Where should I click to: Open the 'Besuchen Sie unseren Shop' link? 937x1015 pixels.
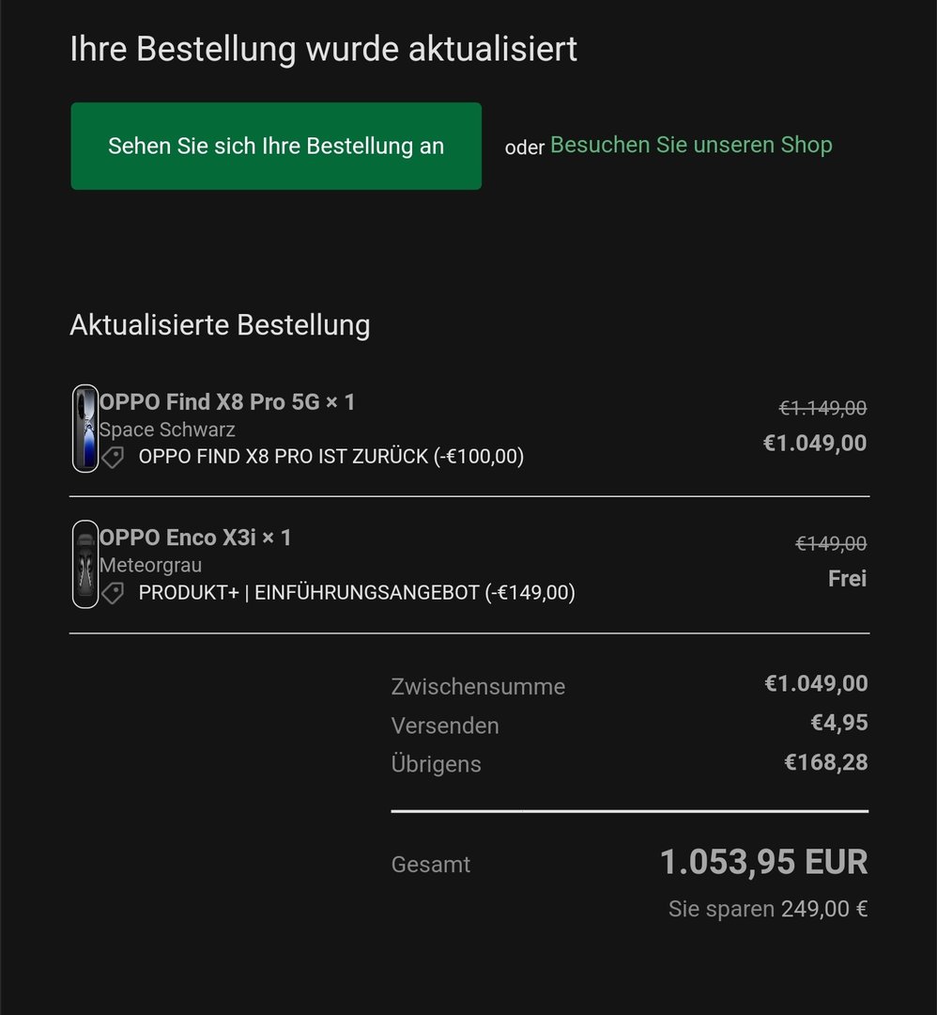pyautogui.click(x=691, y=145)
